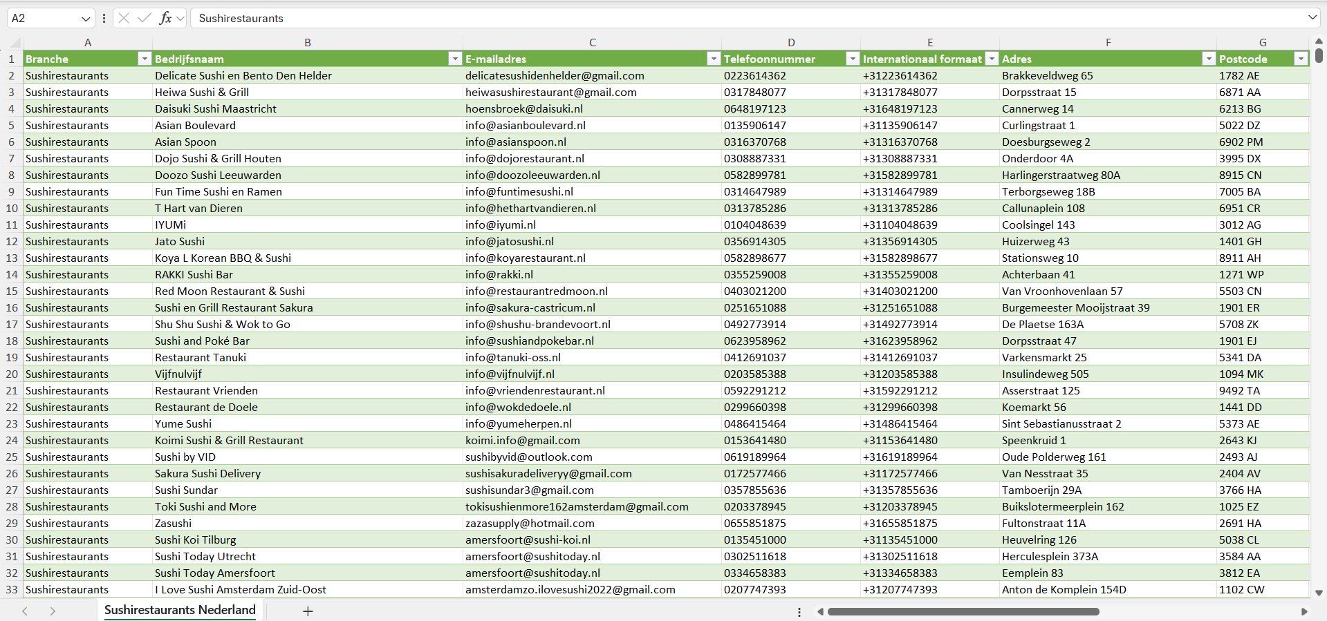Click the Enter checkmark in formula bar
This screenshot has width=1327, height=621.
(x=144, y=18)
